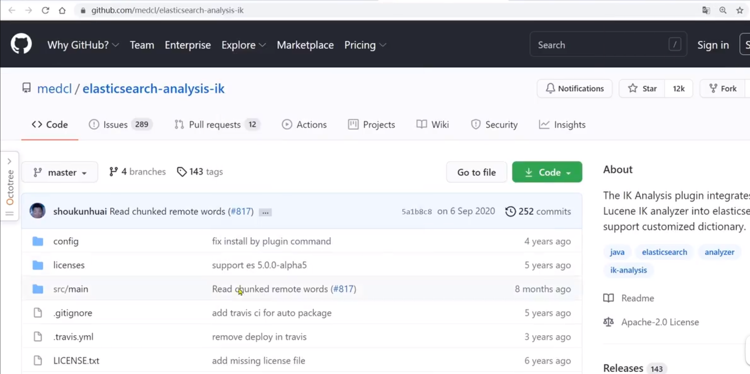The width and height of the screenshot is (750, 374).
Task: Open the browser translate page icon
Action: point(706,10)
